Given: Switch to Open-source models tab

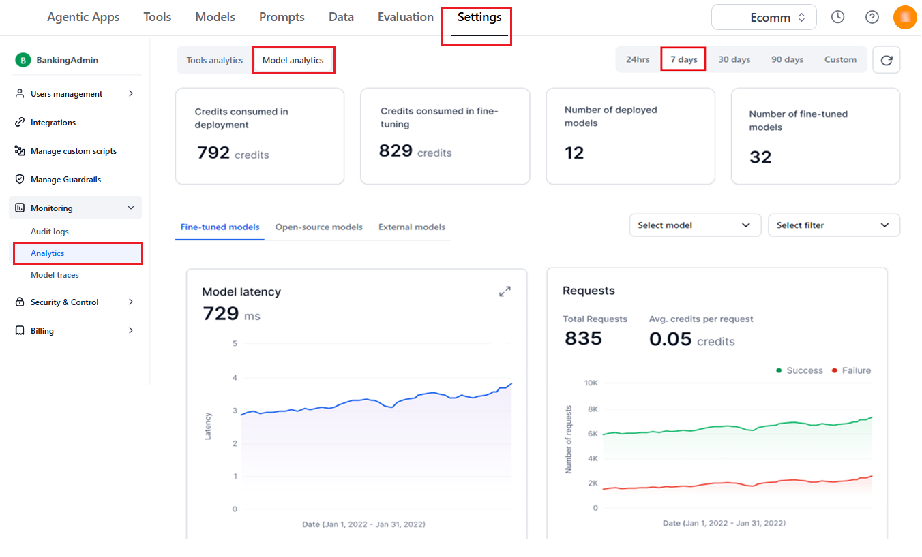Looking at the screenshot, I should point(319,227).
